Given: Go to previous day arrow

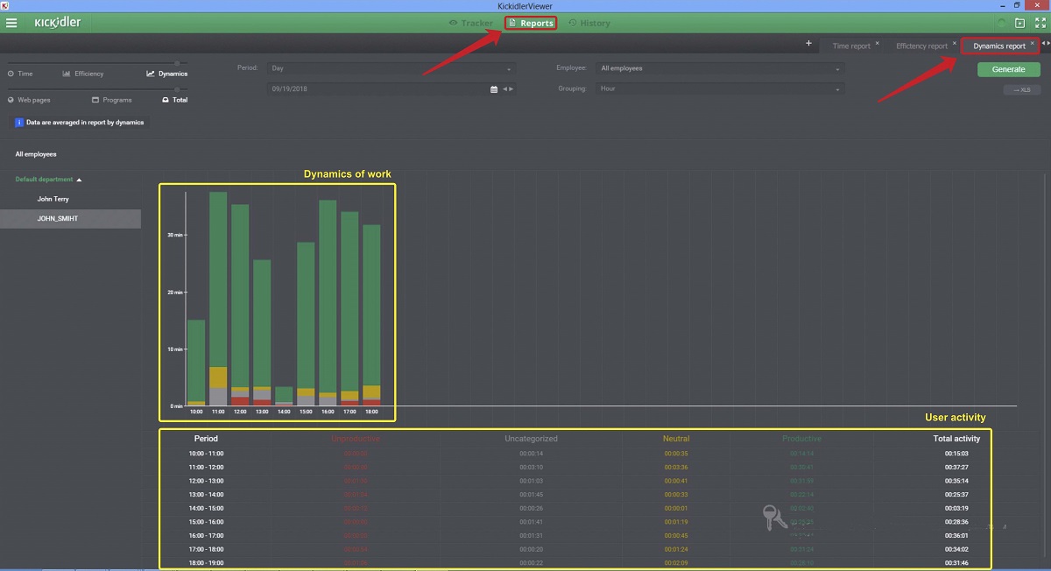Looking at the screenshot, I should (504, 88).
